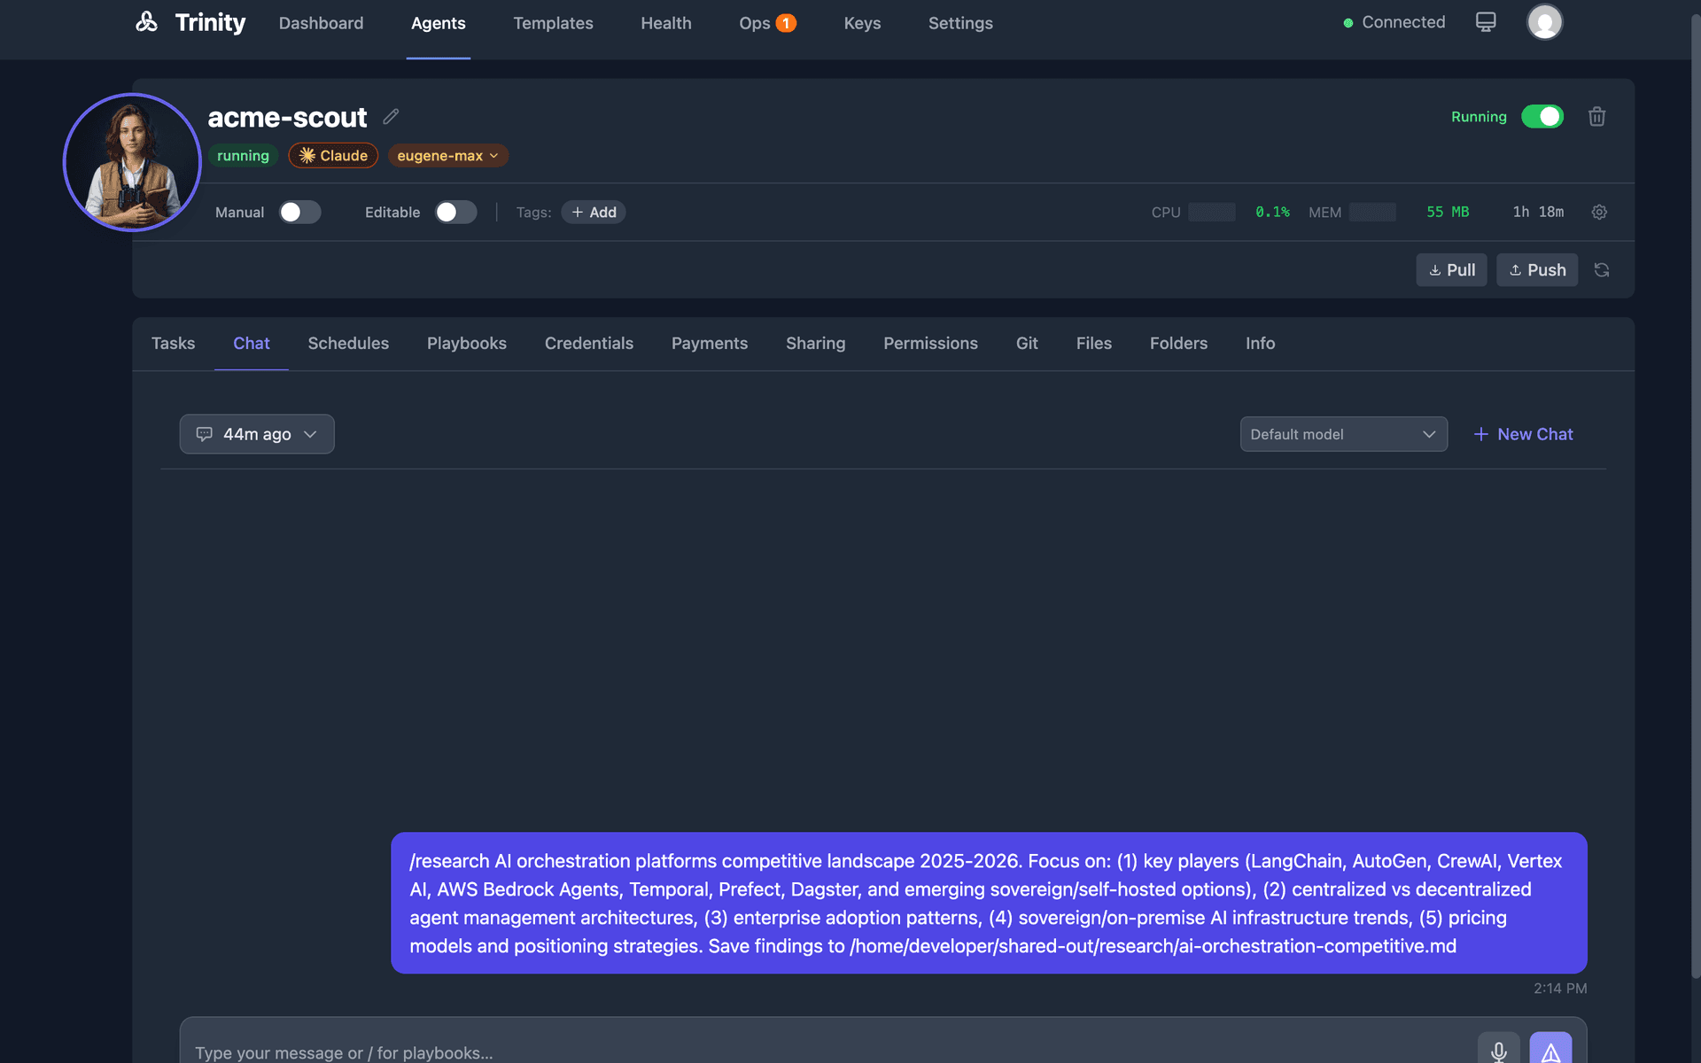Screen dimensions: 1701x1063
Task: Click the monitor icon near Connected status
Action: pyautogui.click(x=1486, y=21)
